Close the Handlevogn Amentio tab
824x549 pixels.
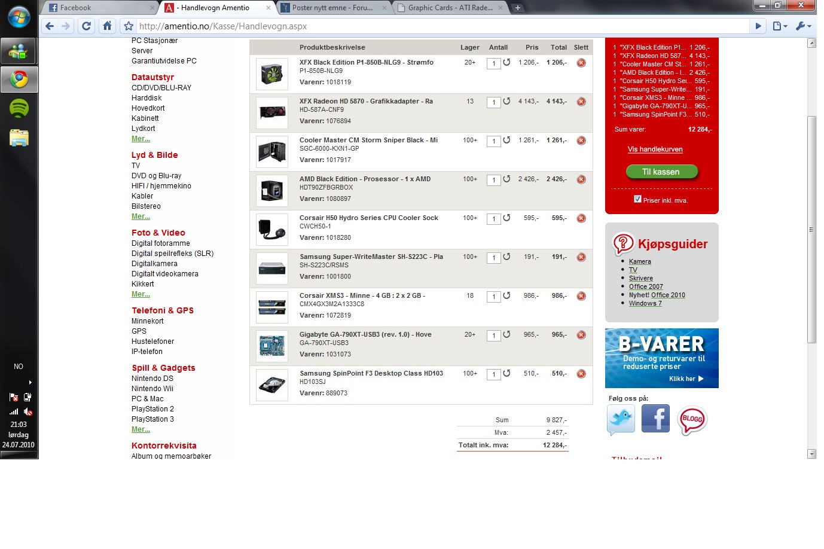268,8
